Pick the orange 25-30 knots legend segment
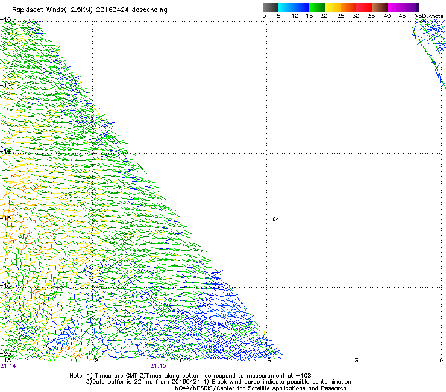 pos(348,7)
